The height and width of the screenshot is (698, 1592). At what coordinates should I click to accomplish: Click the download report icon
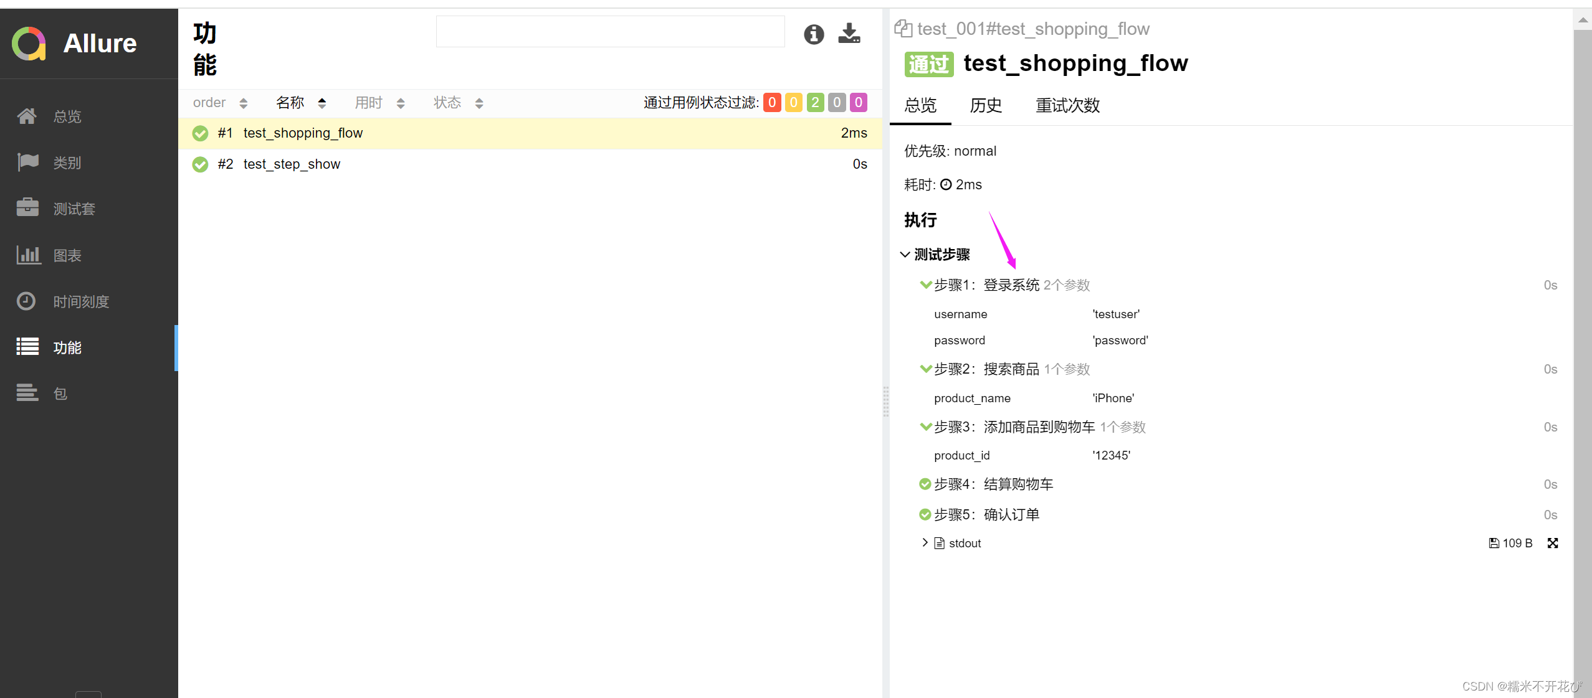click(849, 34)
